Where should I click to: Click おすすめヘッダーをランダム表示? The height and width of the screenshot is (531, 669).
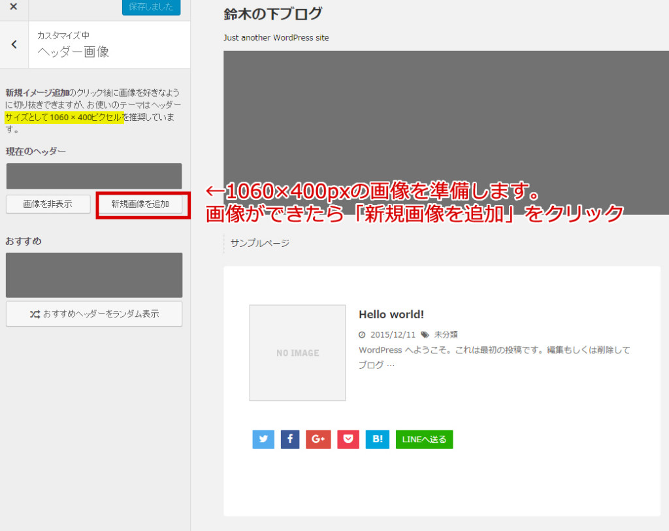[x=93, y=314]
